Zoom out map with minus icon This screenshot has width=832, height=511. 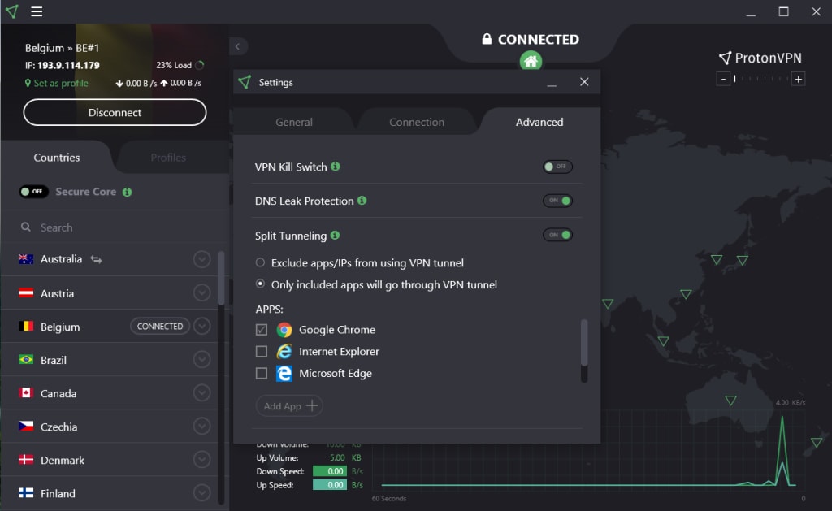pyautogui.click(x=723, y=79)
